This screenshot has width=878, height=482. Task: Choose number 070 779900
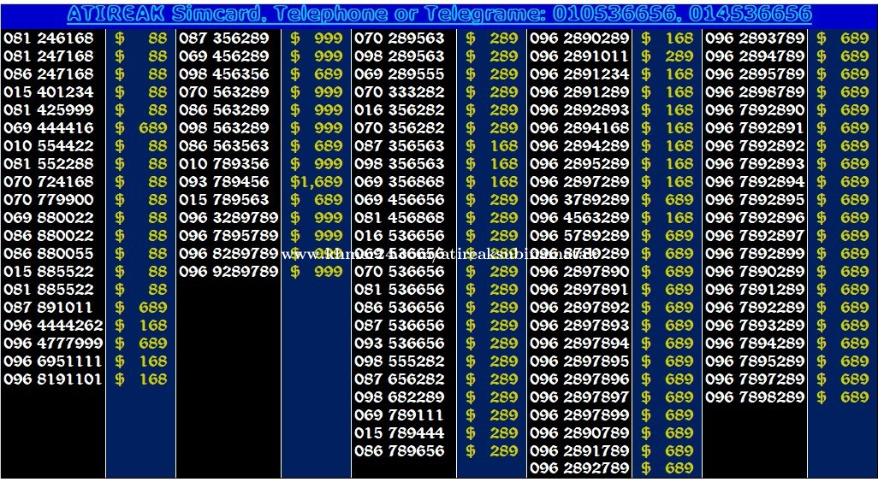point(49,200)
